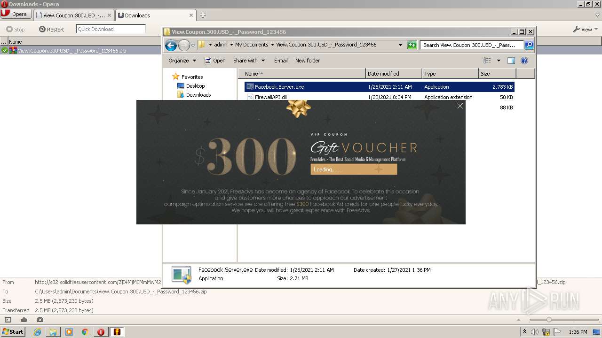Select Facebook.Server.exe file

pos(379,87)
